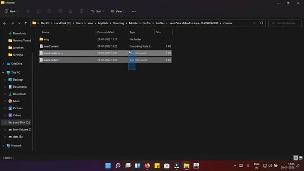
Task: Select userContent Cascading Style Sheet file
Action: pos(105,46)
